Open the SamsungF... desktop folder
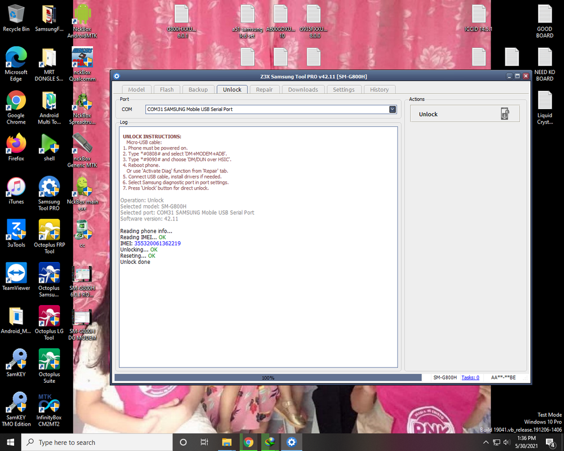The image size is (564, 451). tap(49, 18)
